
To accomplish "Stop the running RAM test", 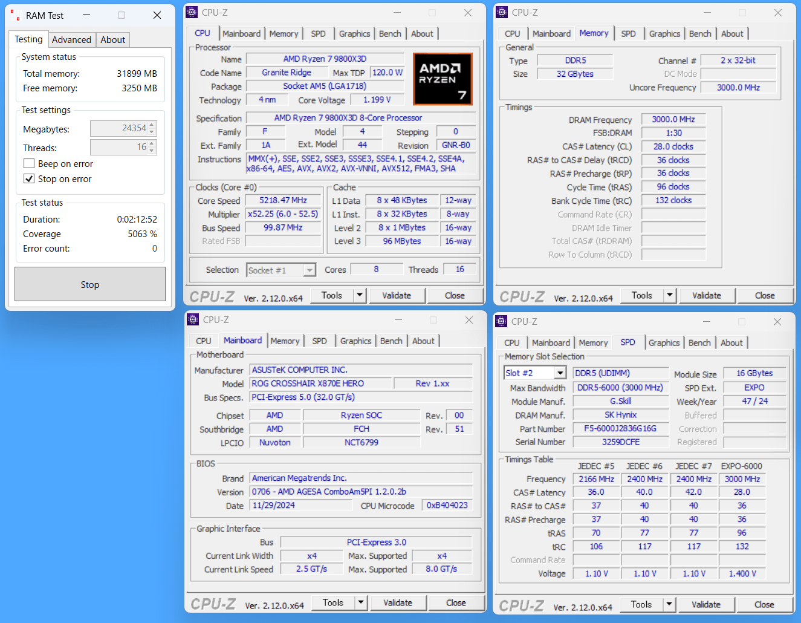I will click(x=90, y=284).
